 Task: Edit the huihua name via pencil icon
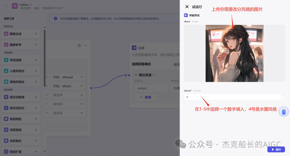tap(31, 5)
